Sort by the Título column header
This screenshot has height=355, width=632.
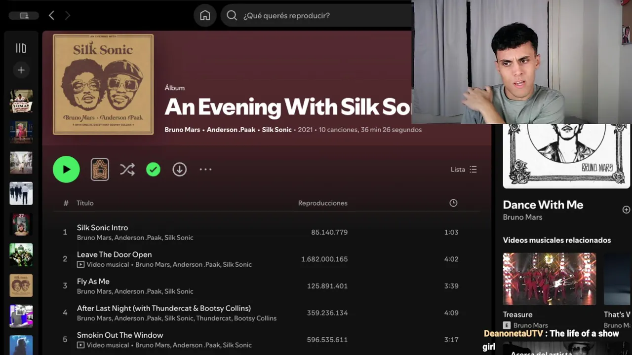click(85, 203)
